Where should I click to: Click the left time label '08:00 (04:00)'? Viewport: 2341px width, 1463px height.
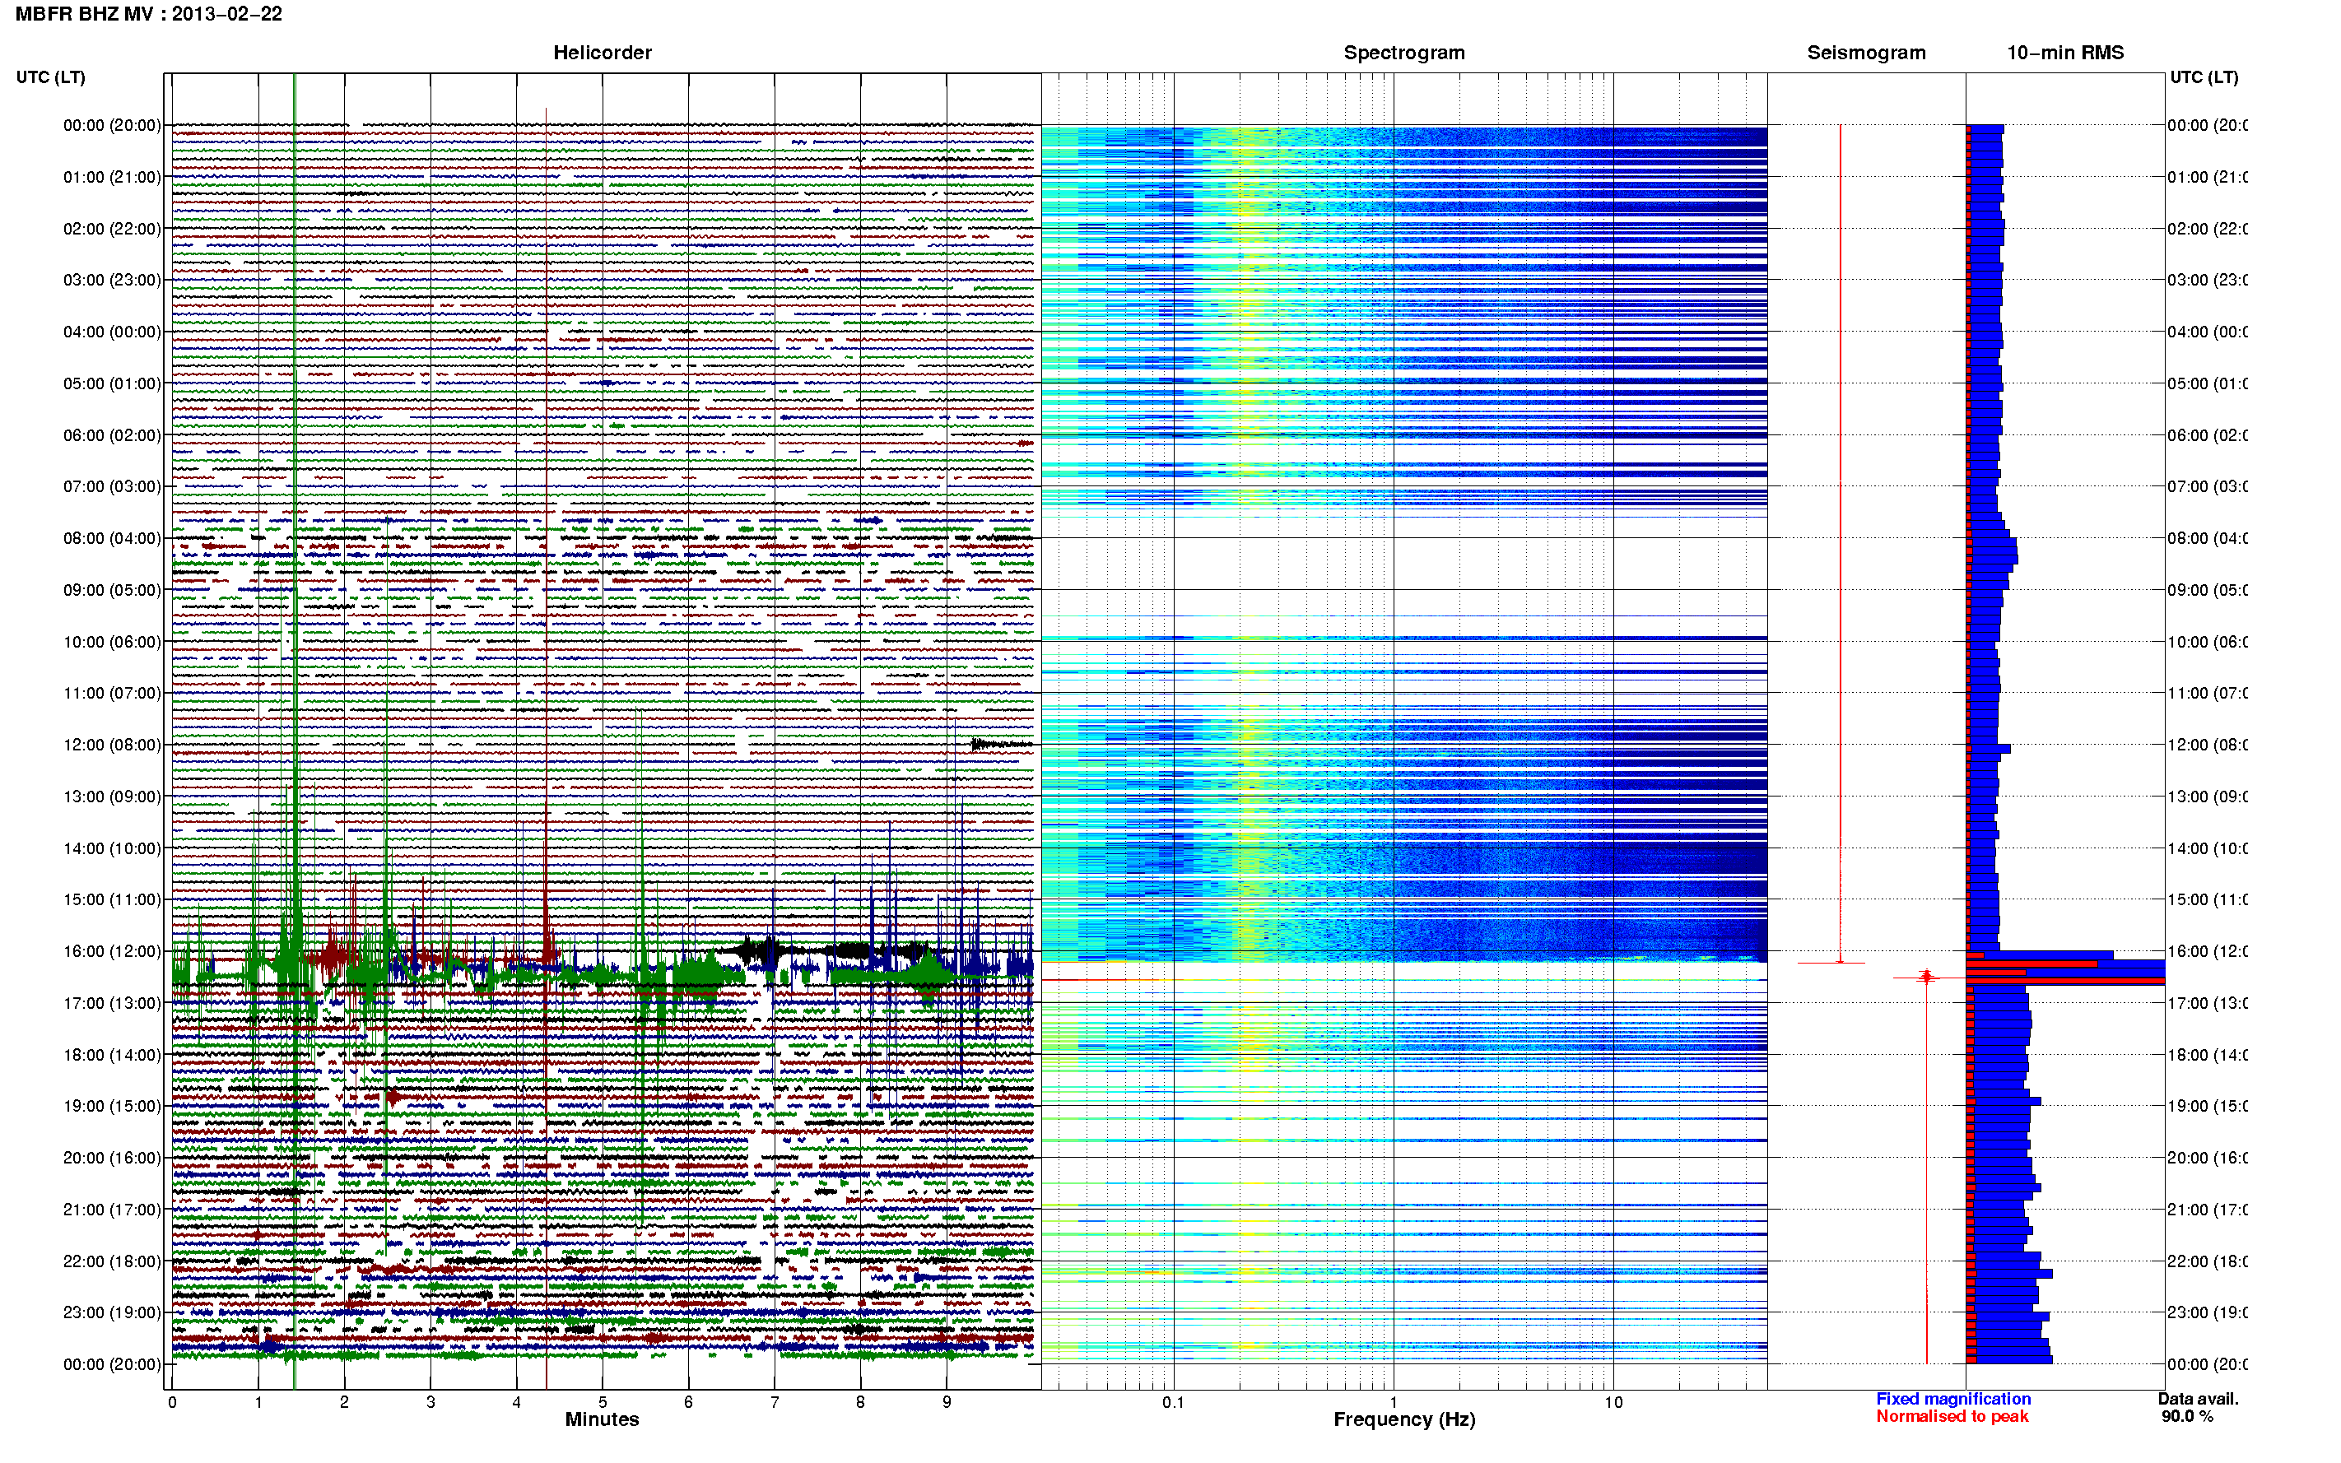pos(112,538)
